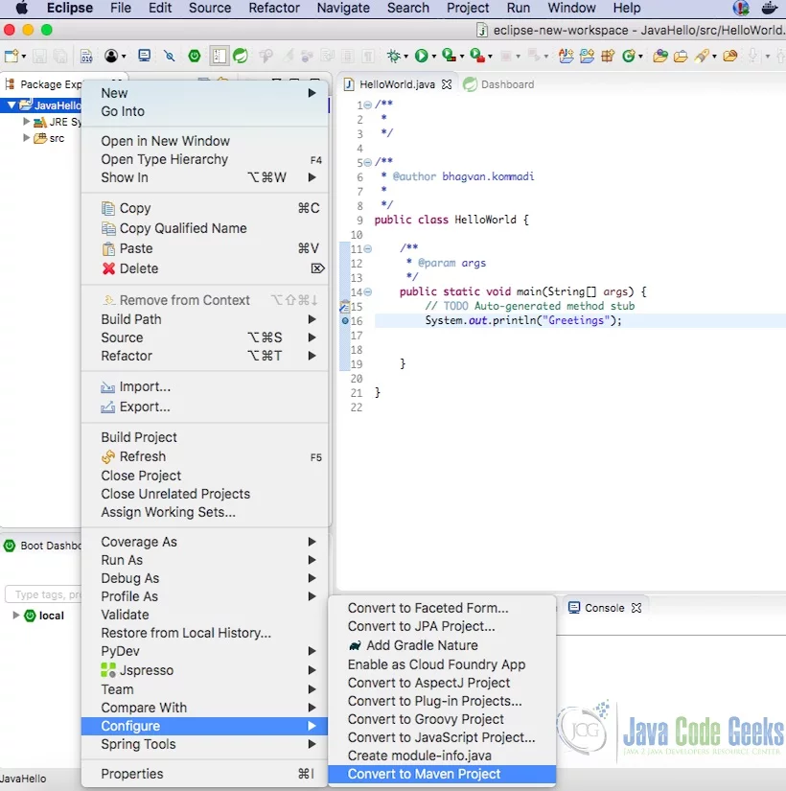Screen dimensions: 786x791
Task: Click the New wizard toolbar icon
Action: pyautogui.click(x=12, y=56)
